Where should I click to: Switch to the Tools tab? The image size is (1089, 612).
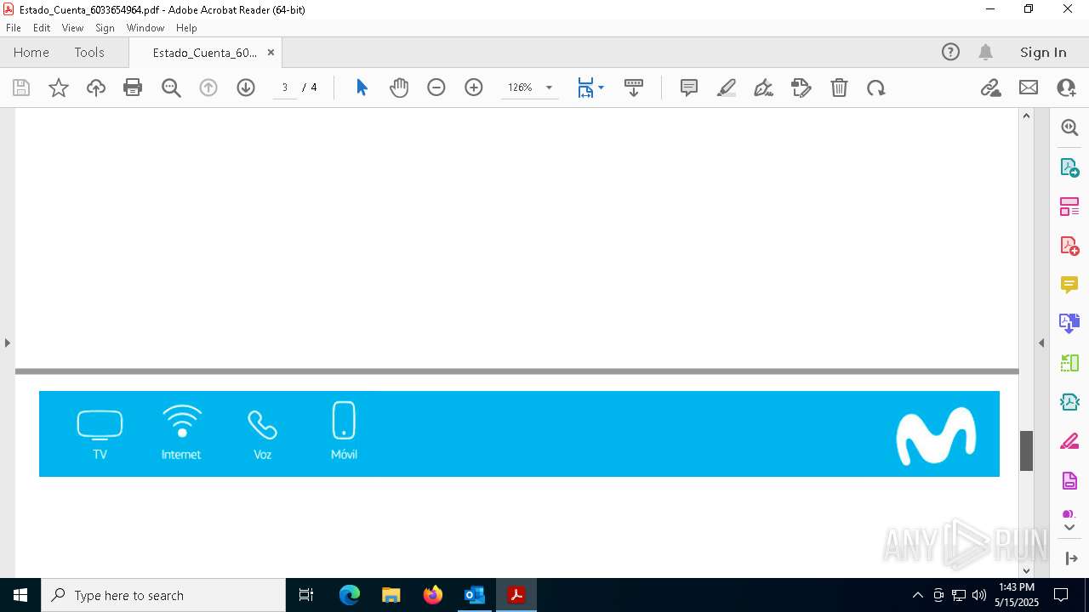click(x=89, y=52)
